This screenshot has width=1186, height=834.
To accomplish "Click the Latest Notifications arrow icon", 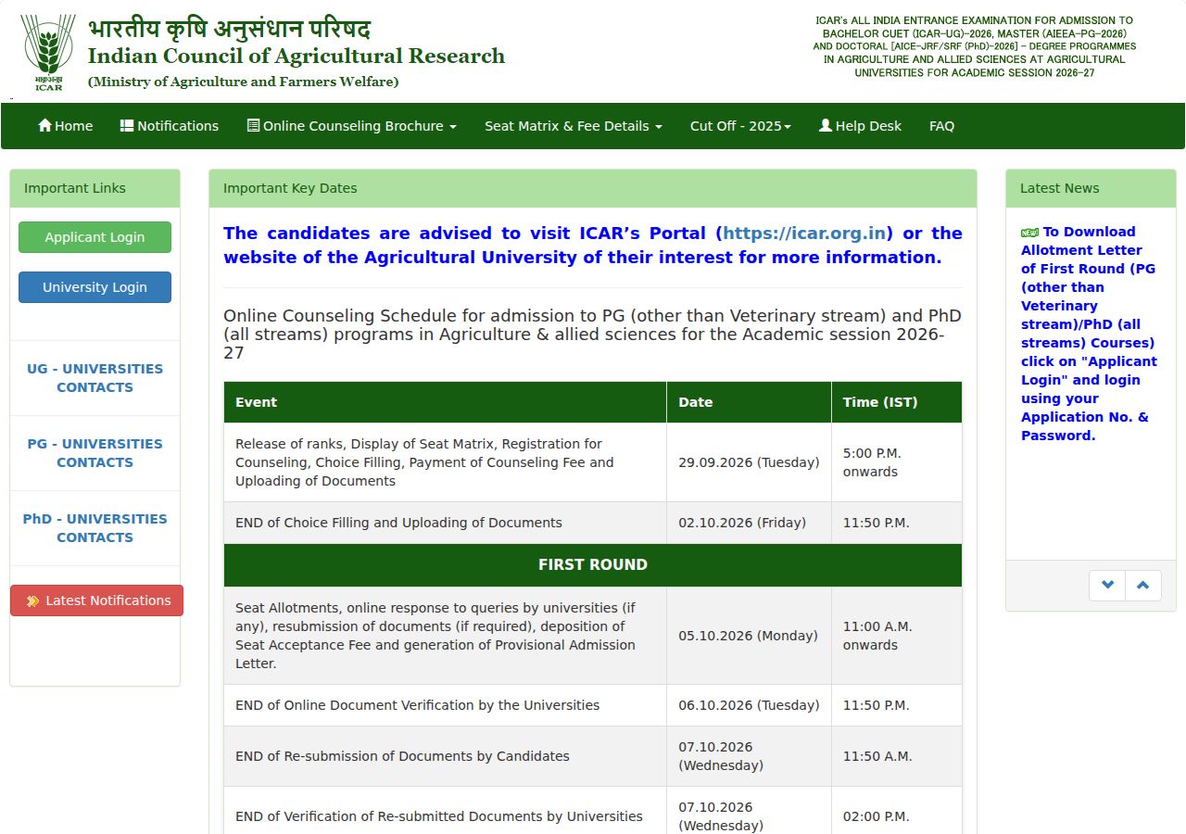I will point(32,600).
